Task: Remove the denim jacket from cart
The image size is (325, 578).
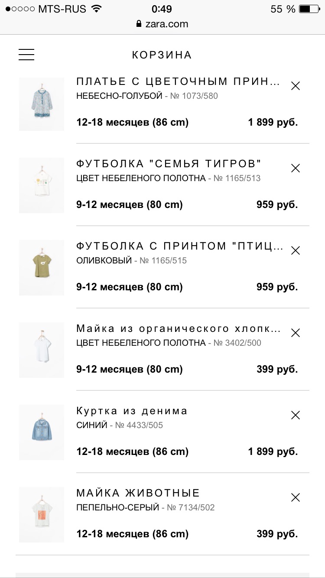Action: pyautogui.click(x=296, y=415)
